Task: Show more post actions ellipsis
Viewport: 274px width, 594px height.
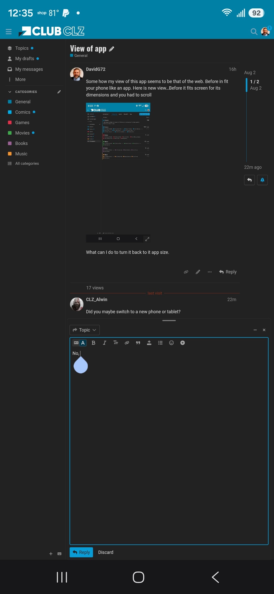Action: coord(210,272)
